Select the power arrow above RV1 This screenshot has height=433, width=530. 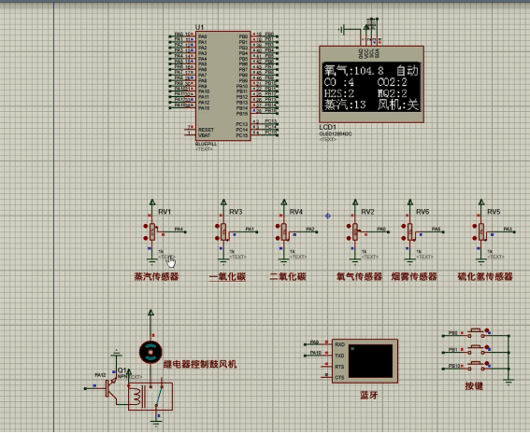click(152, 202)
